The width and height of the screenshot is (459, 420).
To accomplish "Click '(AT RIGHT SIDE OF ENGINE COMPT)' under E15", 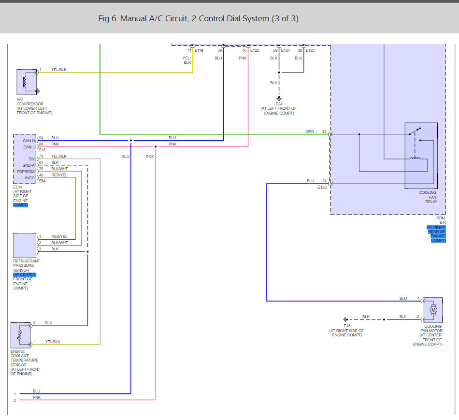I will [x=346, y=333].
